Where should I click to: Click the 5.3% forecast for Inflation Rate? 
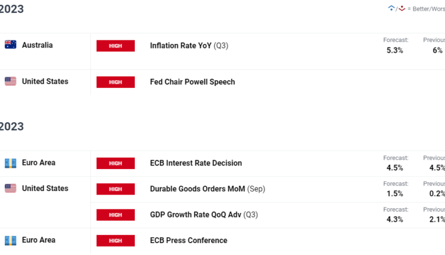tap(395, 50)
